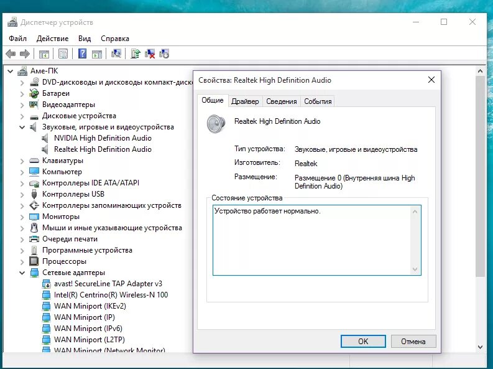Select WAN Miniport (IPv6)

pos(88,329)
